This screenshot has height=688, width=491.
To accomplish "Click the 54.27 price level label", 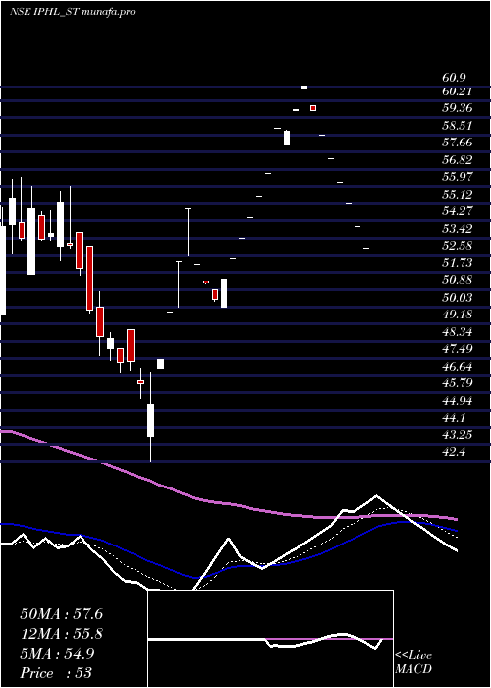I will pyautogui.click(x=457, y=211).
